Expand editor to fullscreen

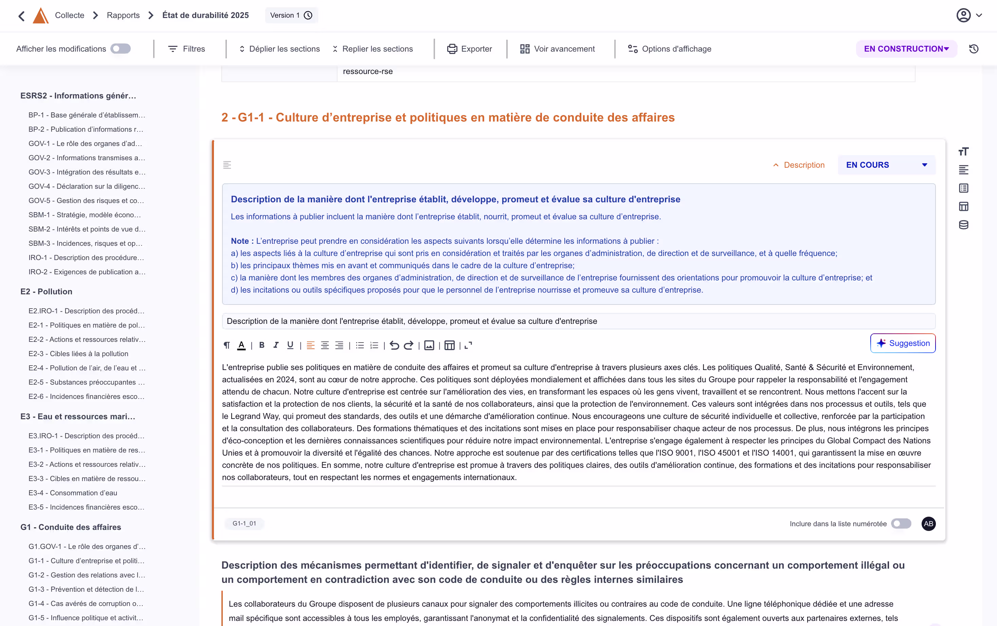[x=468, y=345]
